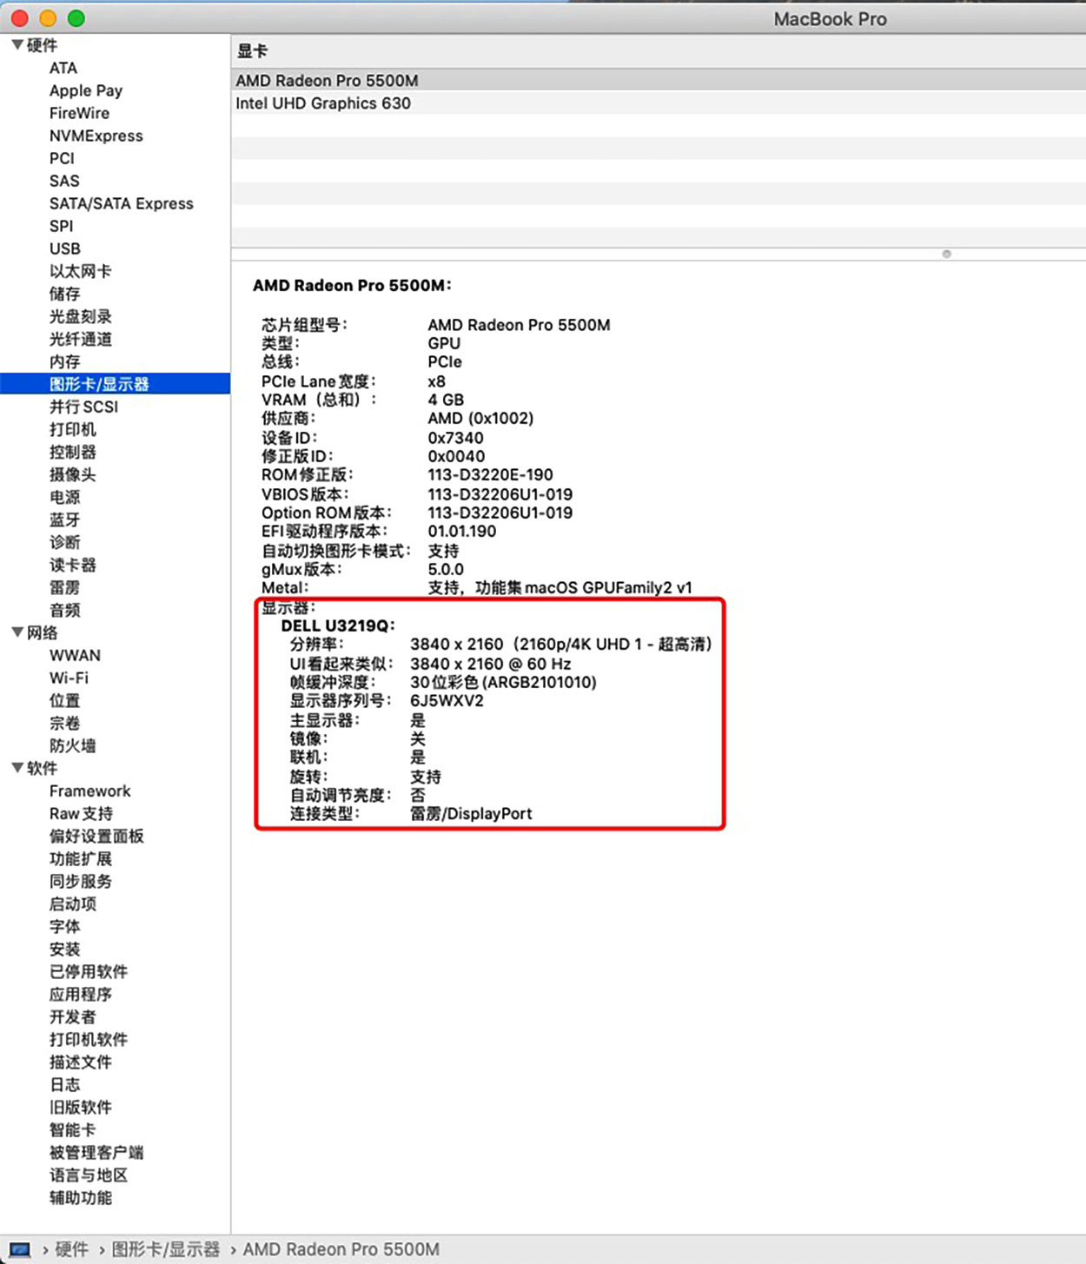This screenshot has width=1086, height=1264.
Task: Select 光纤通道 fibre channel entry
Action: coord(81,339)
